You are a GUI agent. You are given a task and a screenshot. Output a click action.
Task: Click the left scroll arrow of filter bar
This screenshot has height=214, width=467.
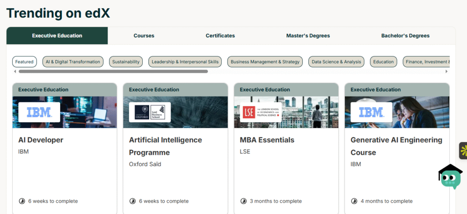pos(15,71)
